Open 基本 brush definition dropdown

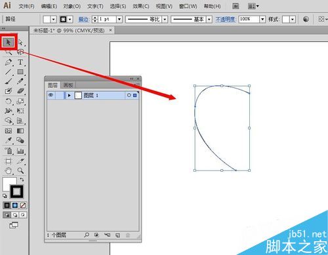[x=209, y=19]
